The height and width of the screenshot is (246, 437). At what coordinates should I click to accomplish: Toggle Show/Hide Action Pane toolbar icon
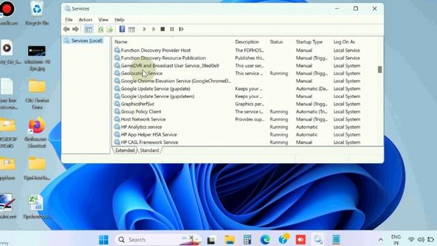click(132, 29)
